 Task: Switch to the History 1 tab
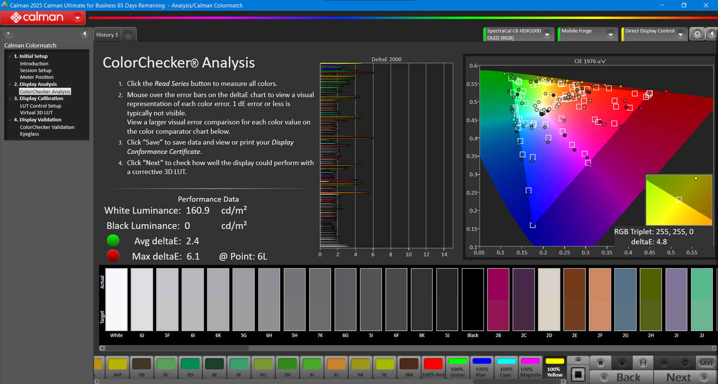[x=107, y=35]
